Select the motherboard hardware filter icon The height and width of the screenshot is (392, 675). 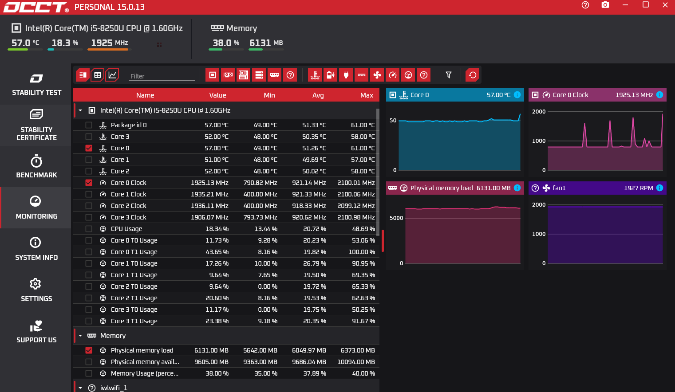(244, 75)
